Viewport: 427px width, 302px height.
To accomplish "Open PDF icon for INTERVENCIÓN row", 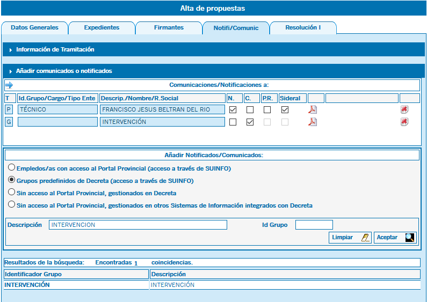I will (x=313, y=122).
